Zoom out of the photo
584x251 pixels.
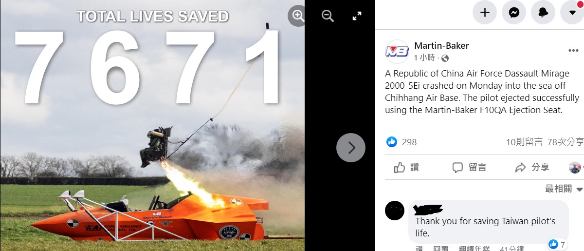point(328,16)
